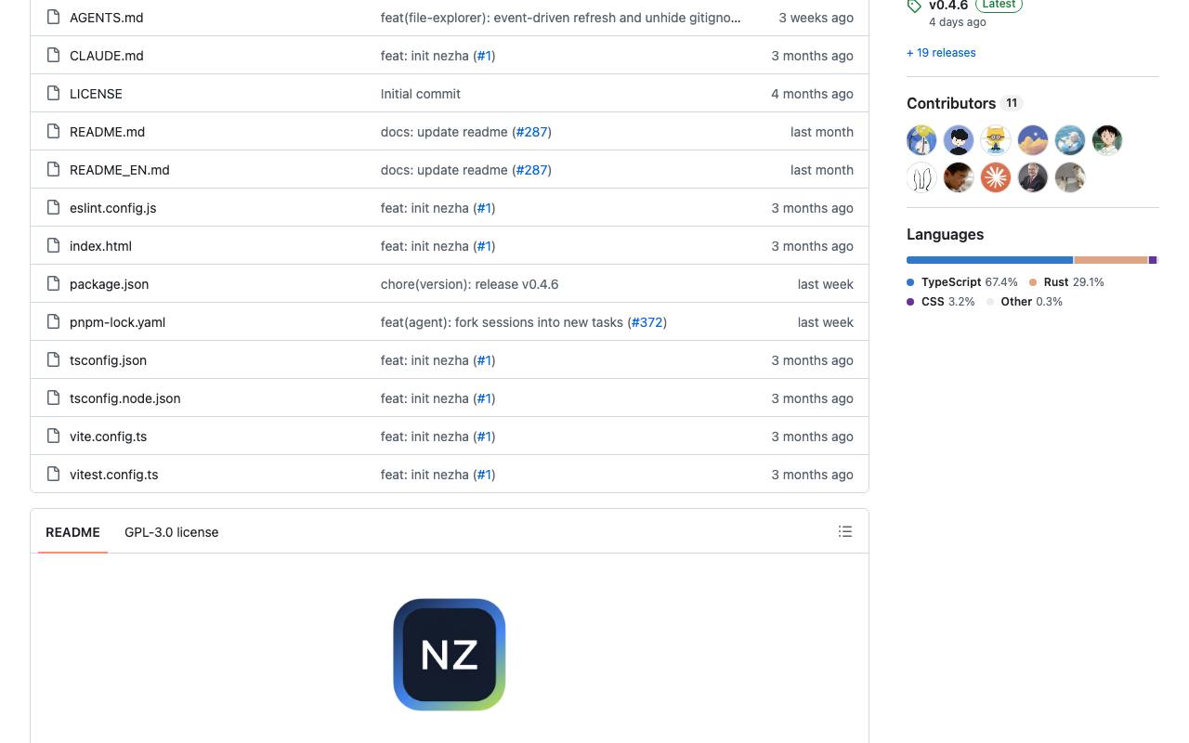Screen dimensions: 1189x743
Task: Click the file icon beside vite.config.ts
Action: pos(53,437)
